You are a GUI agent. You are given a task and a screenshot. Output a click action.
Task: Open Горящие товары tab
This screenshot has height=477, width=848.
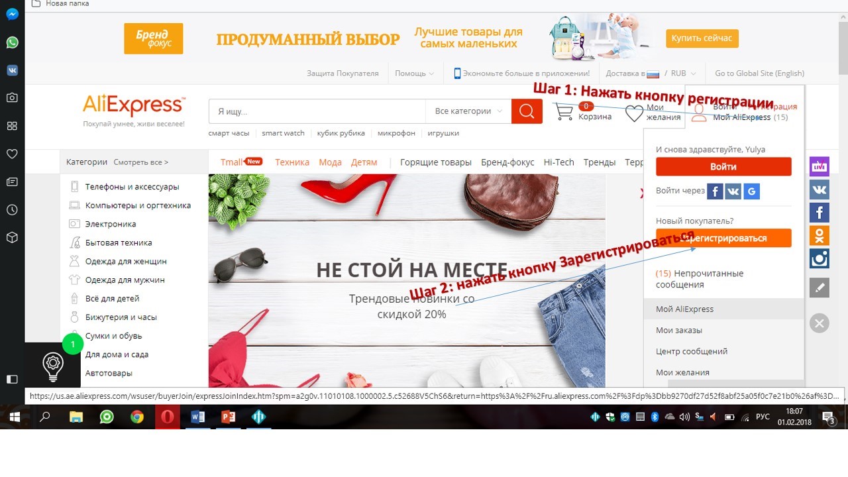click(436, 162)
